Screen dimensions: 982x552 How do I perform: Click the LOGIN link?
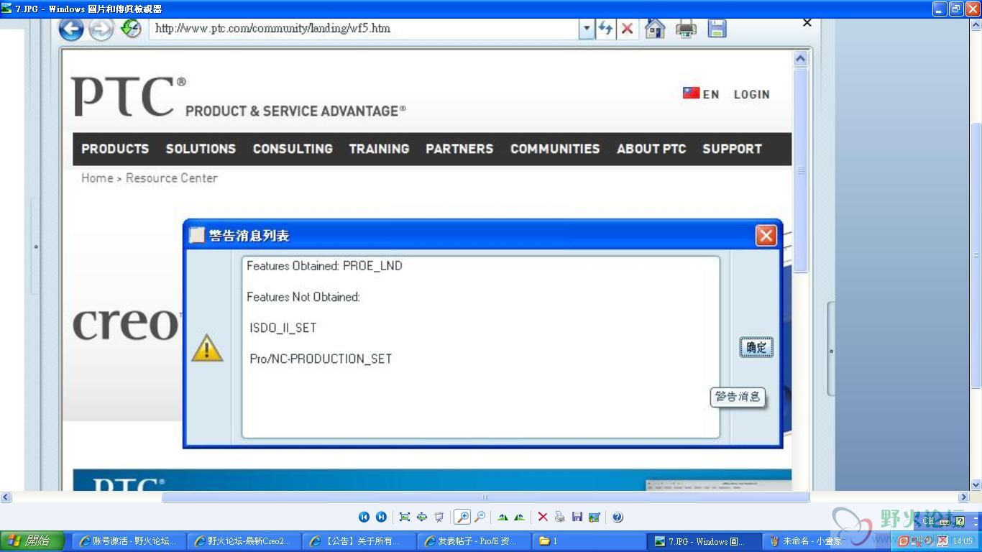[x=751, y=94]
